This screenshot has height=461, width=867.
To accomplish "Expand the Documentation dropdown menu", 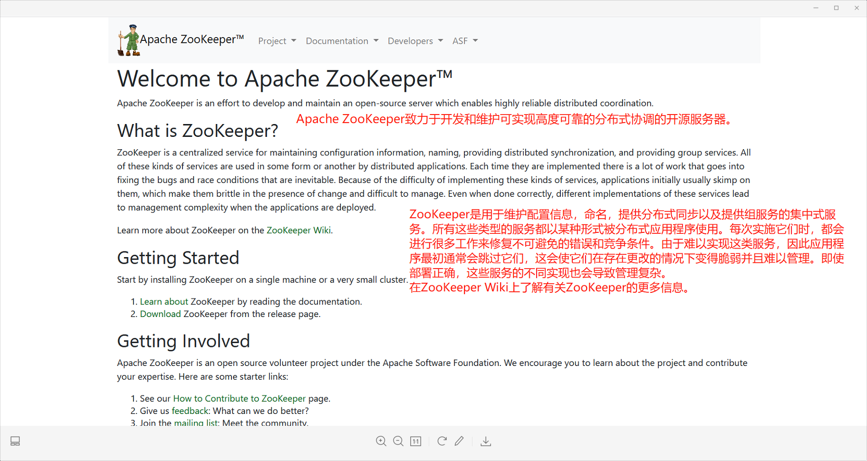I will (342, 41).
